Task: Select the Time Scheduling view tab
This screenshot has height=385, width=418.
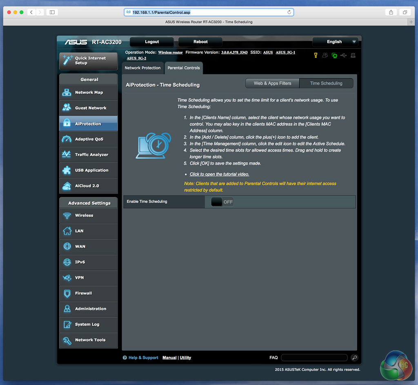Action: coord(326,83)
